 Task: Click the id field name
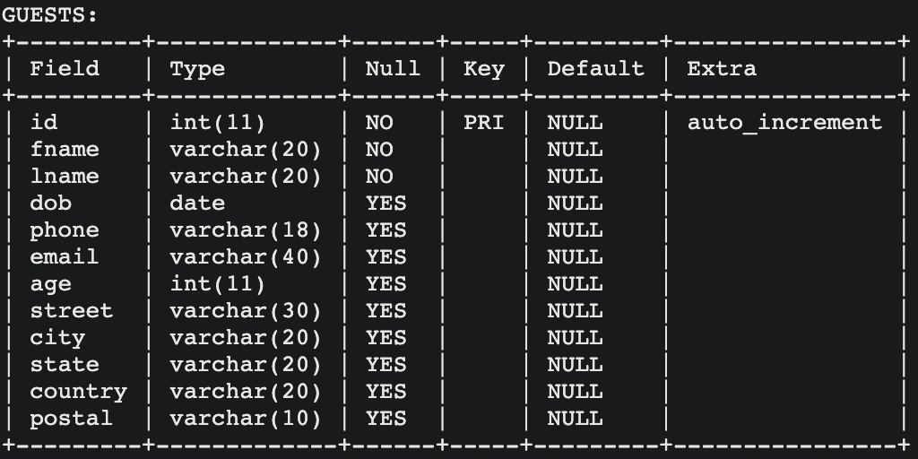(44, 123)
